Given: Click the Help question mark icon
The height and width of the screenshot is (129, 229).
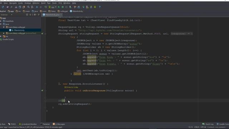Looking at the screenshot, I should pyautogui.click(x=99, y=7).
